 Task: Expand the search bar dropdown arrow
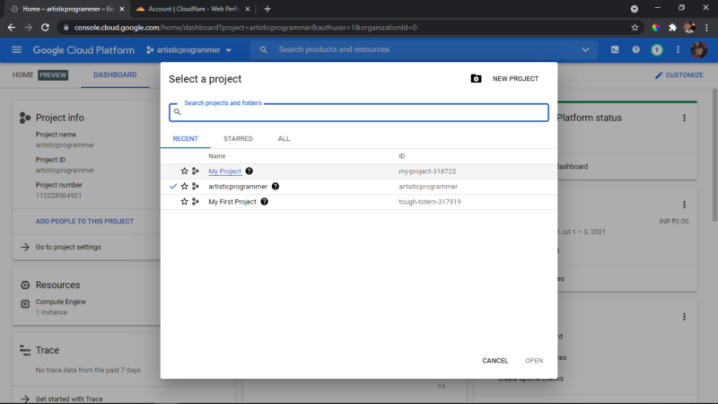coord(585,49)
